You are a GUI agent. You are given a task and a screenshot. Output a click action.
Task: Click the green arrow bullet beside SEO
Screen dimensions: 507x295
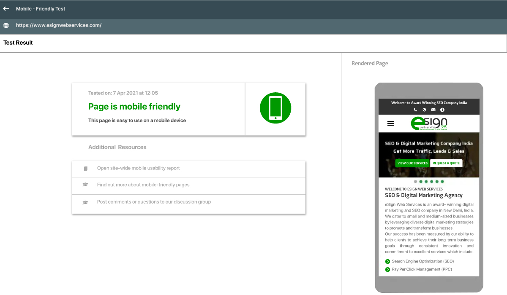click(387, 261)
